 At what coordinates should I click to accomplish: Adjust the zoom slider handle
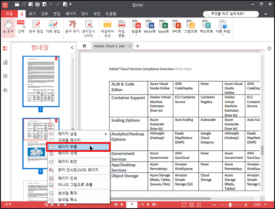230,205
